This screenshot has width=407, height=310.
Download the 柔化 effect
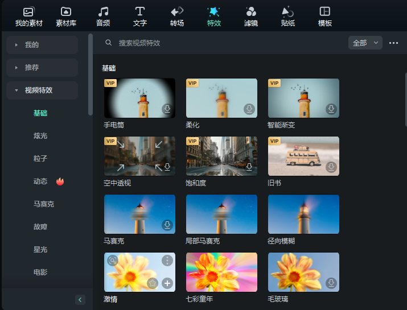pos(249,109)
